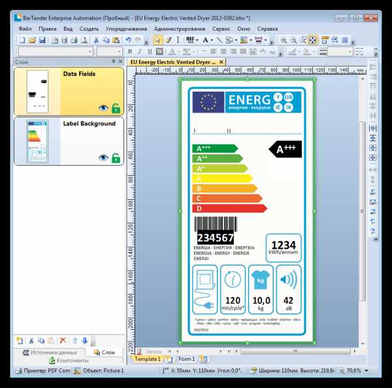Move layer down with blue arrow
Screen dimensions: 392x388
(x=85, y=340)
